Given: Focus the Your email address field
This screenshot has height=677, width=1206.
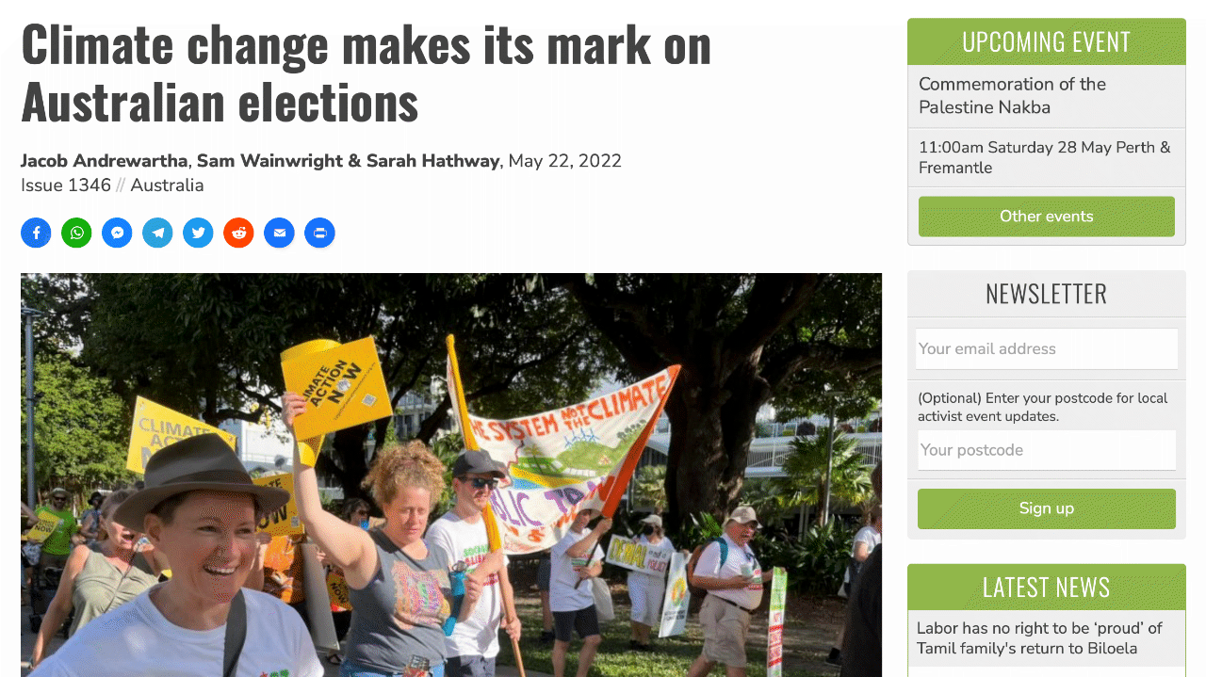Looking at the screenshot, I should (x=1047, y=348).
